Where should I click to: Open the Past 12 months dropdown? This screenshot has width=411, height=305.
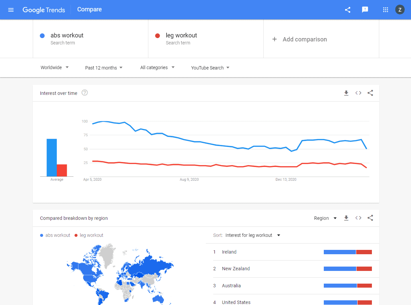104,67
